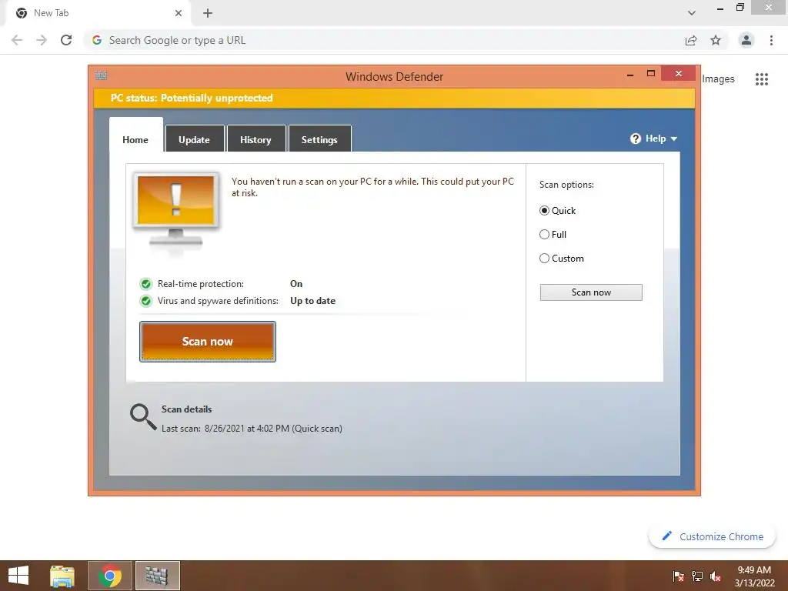
Task: Click the Real-time protection green check icon
Action: pos(146,284)
